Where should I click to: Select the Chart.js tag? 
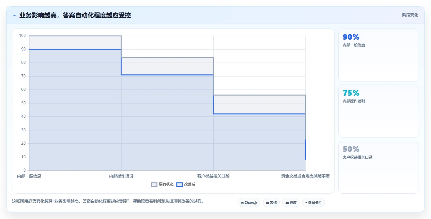249,203
